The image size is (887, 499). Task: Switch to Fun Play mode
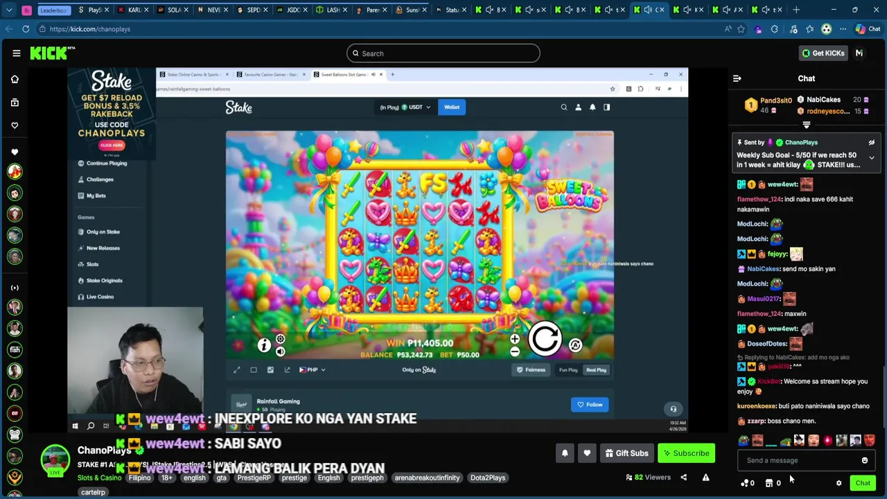point(568,370)
